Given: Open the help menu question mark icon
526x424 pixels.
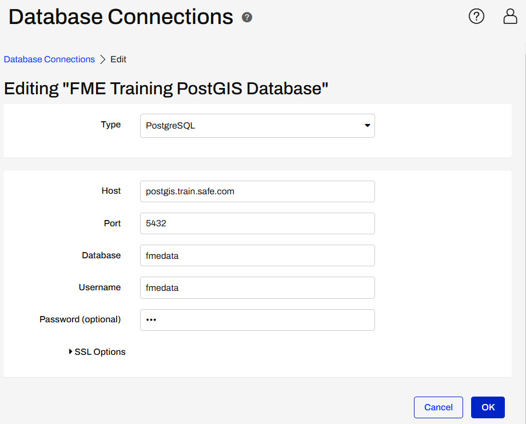Looking at the screenshot, I should pyautogui.click(x=476, y=17).
